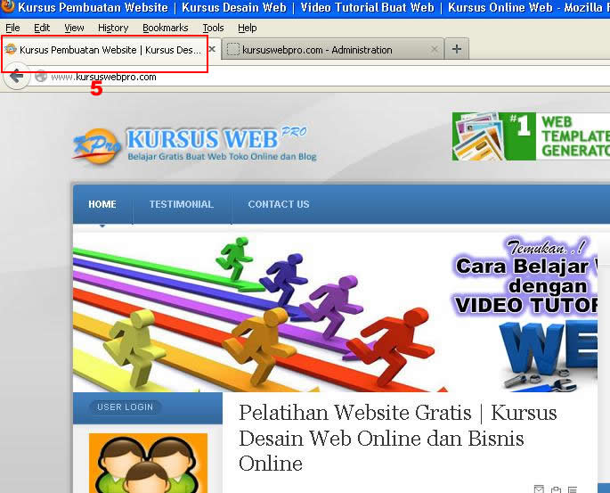Viewport: 610px width, 493px height.
Task: Click the Firefox icon in title bar
Action: point(7,6)
